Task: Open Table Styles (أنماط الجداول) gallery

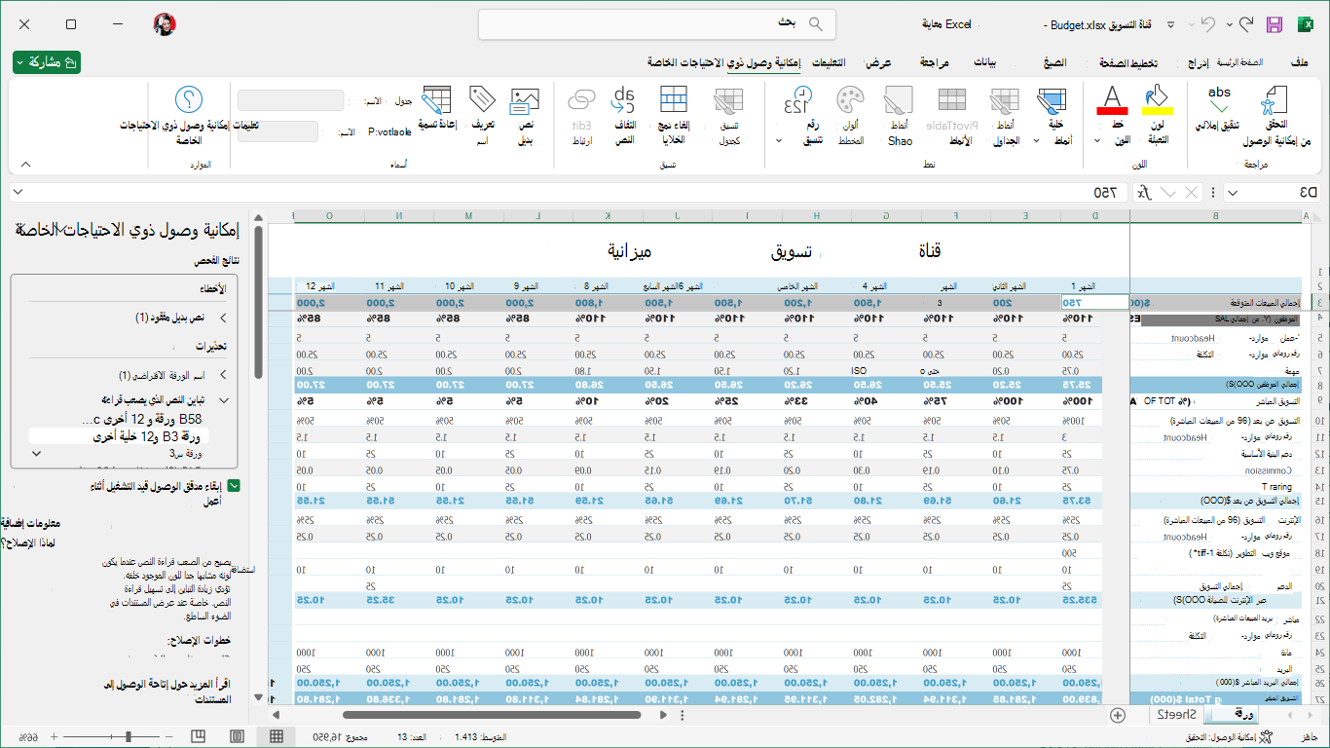Action: 1004,115
